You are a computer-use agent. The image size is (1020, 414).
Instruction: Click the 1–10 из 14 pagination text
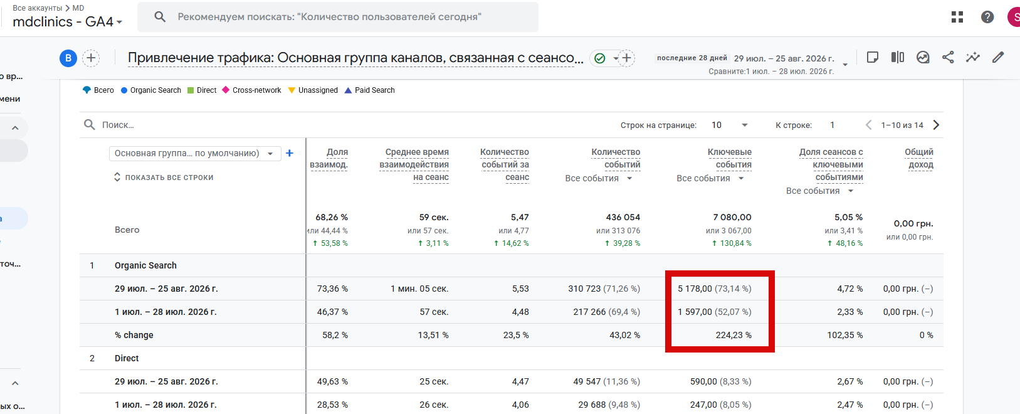pos(902,125)
